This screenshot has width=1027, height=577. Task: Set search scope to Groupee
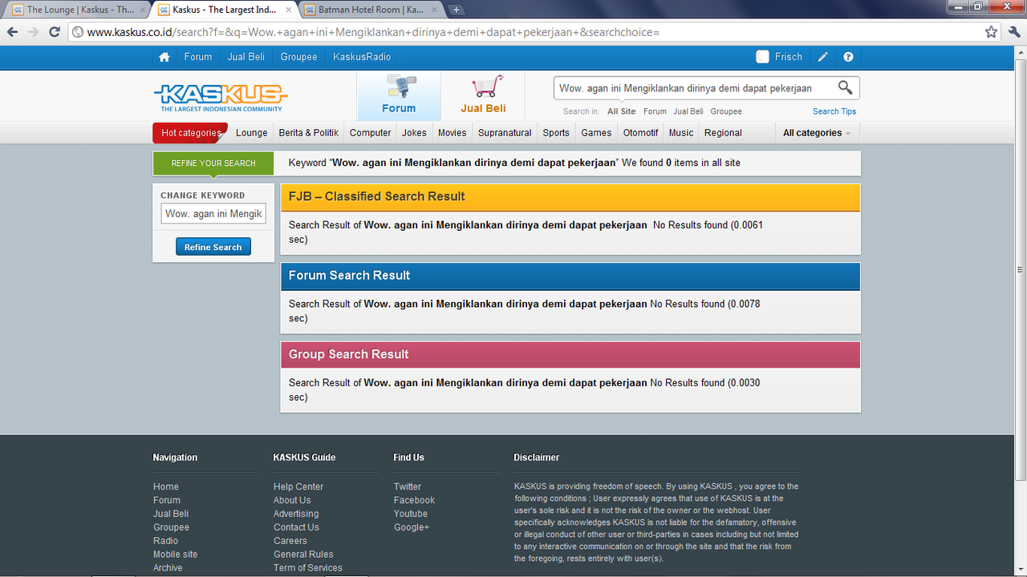pyautogui.click(x=726, y=111)
